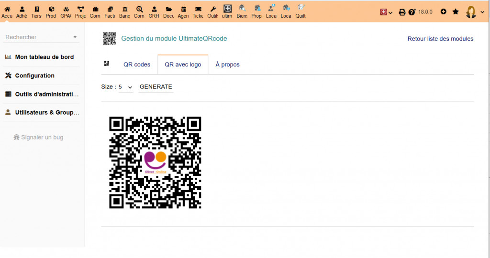490x258 pixels.
Task: Click the small QR icon tab
Action: tap(107, 64)
